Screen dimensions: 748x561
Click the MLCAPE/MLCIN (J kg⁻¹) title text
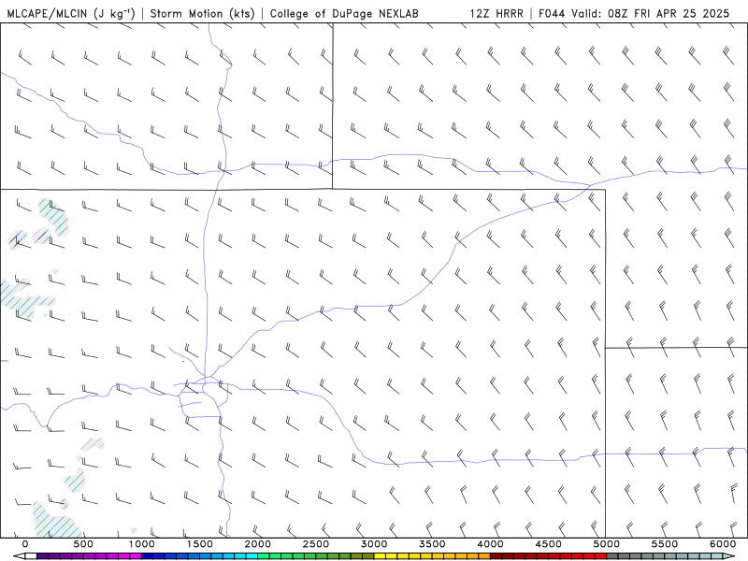coord(71,13)
